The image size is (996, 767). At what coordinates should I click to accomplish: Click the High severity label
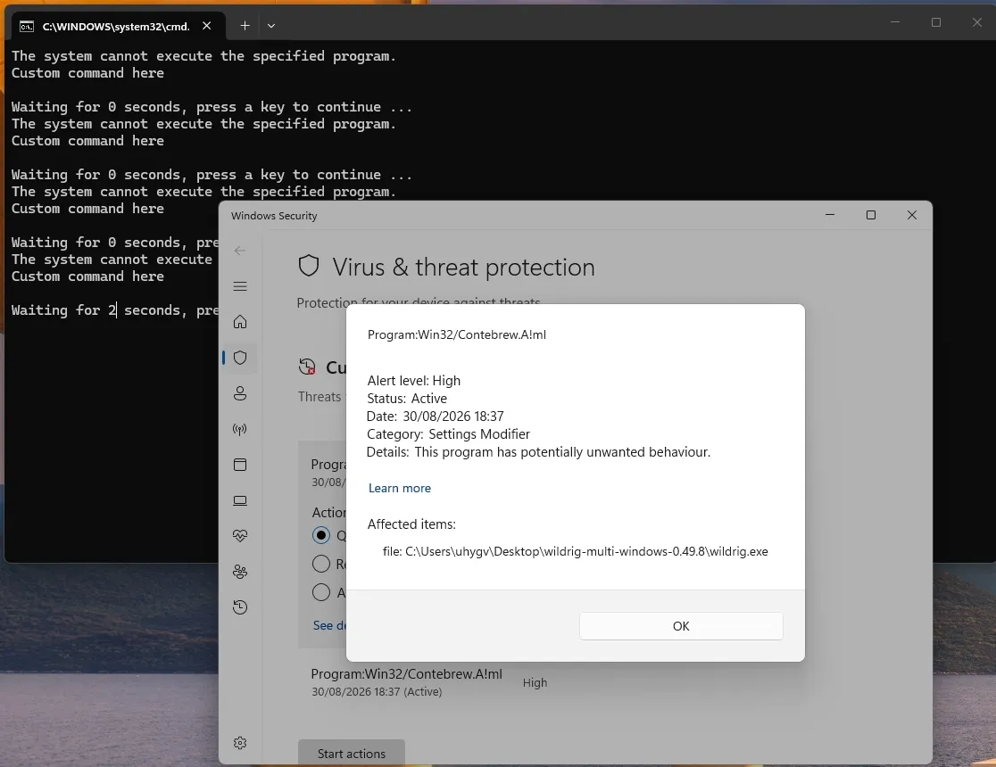[x=535, y=682]
